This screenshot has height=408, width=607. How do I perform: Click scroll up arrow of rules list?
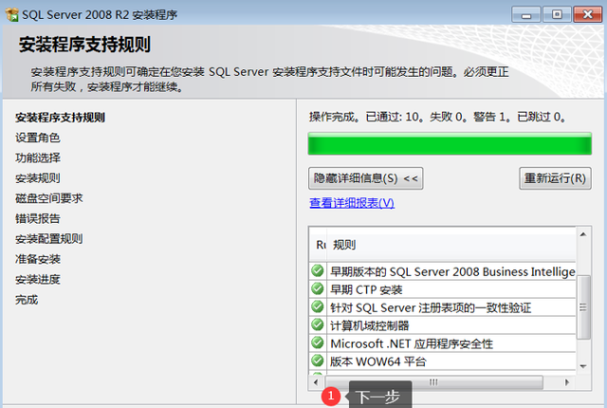tap(583, 234)
